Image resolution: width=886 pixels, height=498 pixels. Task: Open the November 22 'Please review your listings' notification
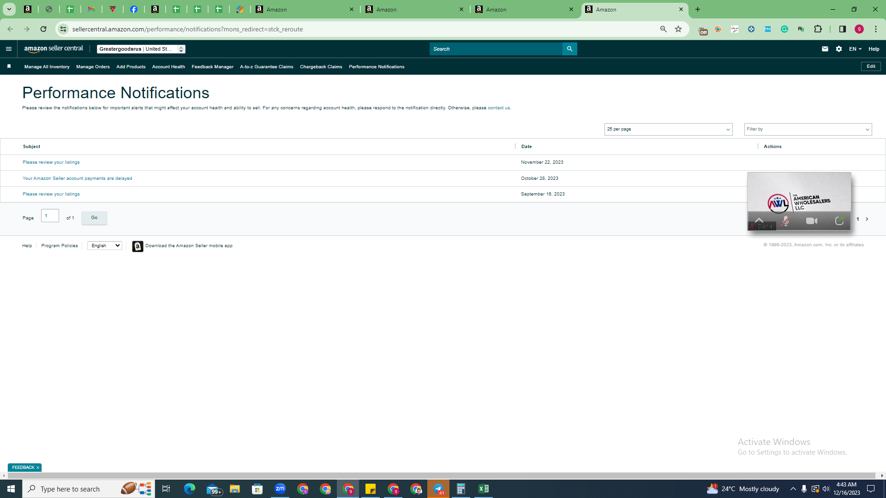(x=51, y=162)
